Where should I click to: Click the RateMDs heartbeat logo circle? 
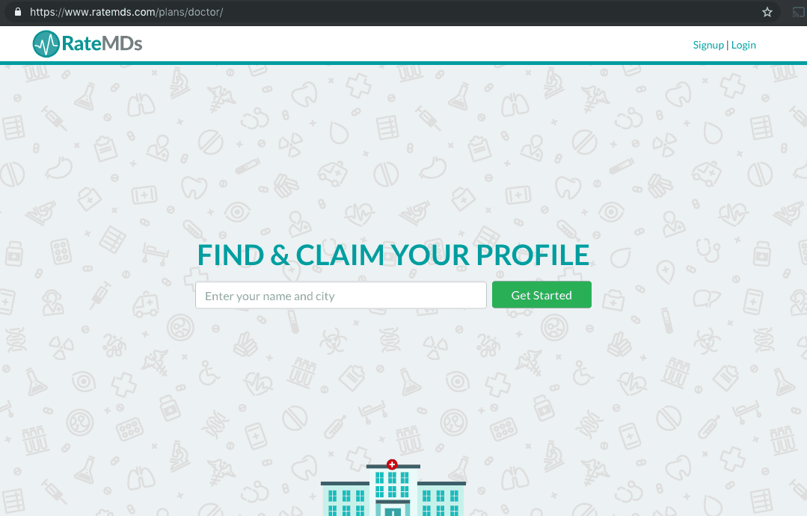tap(46, 44)
